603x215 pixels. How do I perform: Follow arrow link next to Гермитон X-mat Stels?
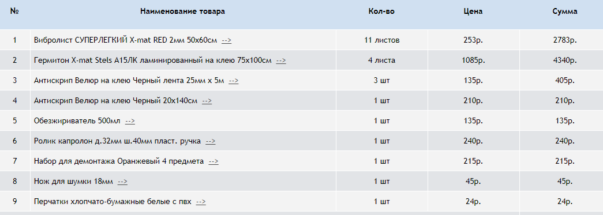pos(281,61)
